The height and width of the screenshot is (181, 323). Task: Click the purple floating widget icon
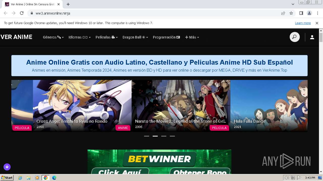(x=7, y=167)
